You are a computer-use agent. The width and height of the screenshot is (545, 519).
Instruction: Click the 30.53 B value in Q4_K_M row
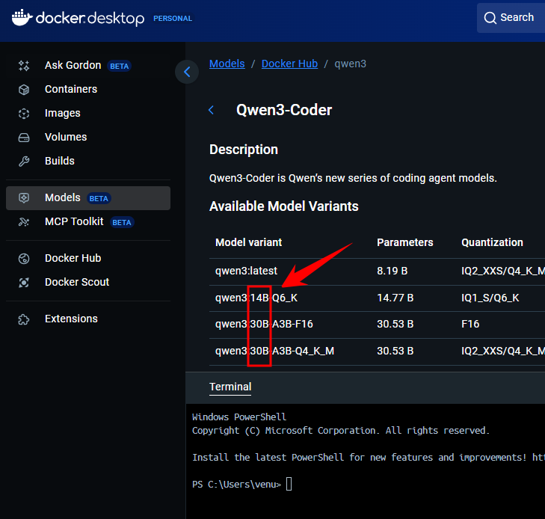395,351
